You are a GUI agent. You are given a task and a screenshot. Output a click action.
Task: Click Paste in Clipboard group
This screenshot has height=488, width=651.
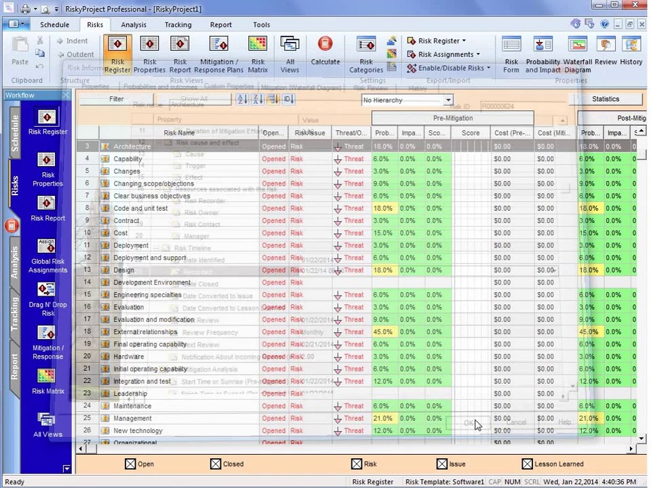(20, 51)
